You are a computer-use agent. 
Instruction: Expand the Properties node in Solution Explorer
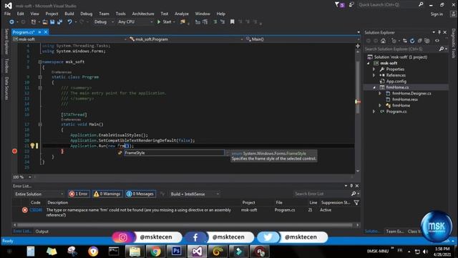[x=374, y=70]
